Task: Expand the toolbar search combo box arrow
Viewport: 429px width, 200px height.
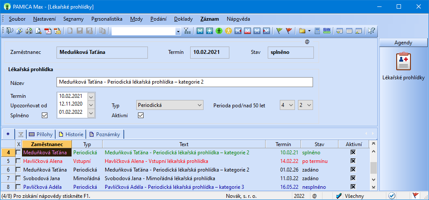Action: coord(178,31)
